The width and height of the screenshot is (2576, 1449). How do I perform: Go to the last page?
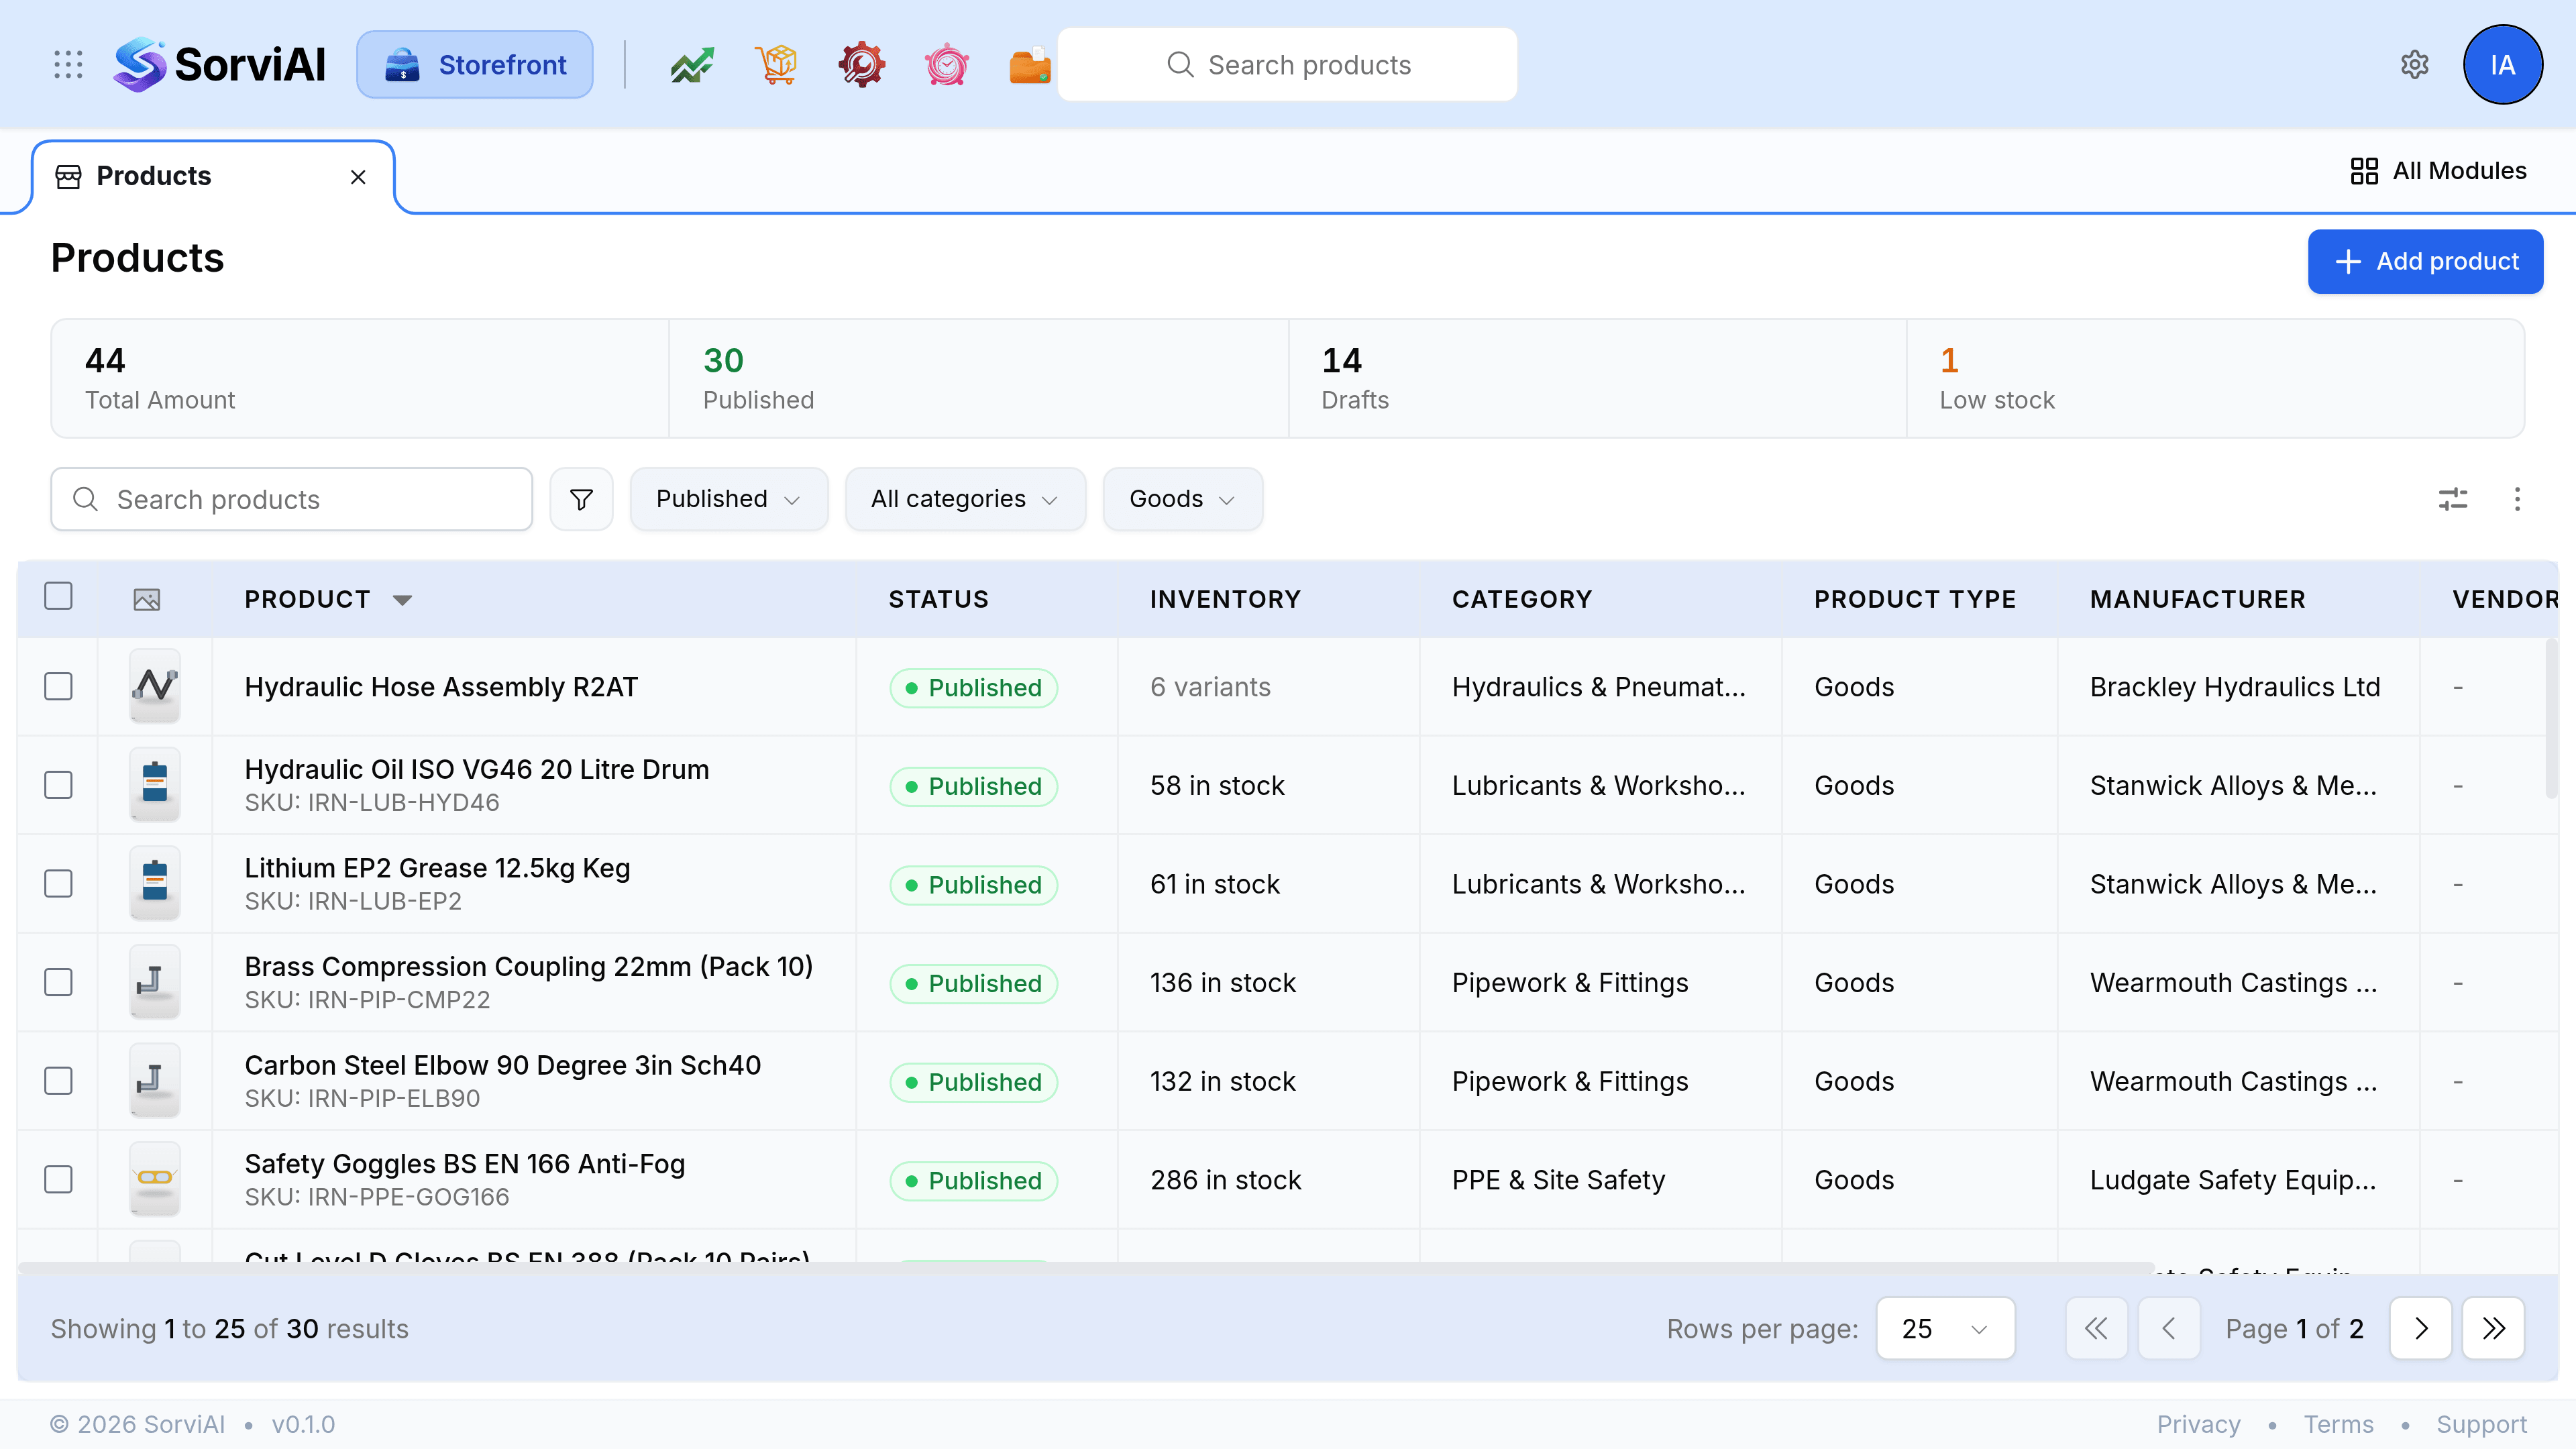[2493, 1328]
